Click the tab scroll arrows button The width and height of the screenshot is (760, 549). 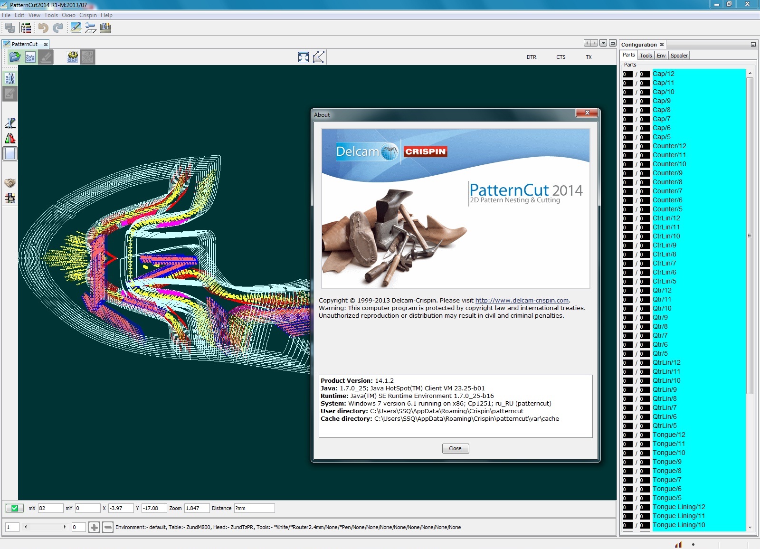(x=591, y=43)
